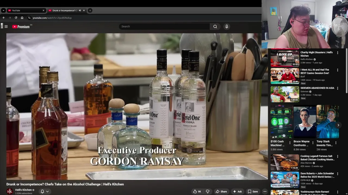
Task: Go back to previous page
Action: point(4,18)
